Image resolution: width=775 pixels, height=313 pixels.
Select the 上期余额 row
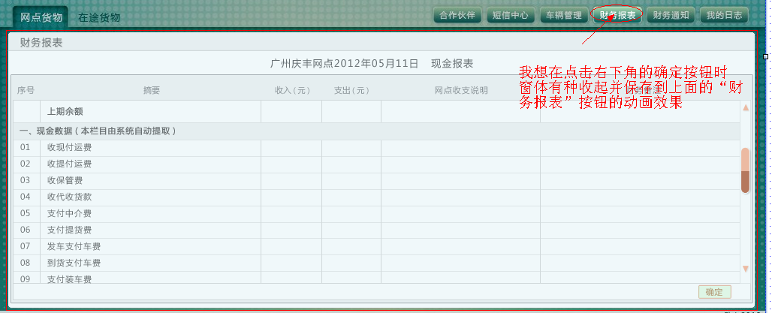point(377,112)
